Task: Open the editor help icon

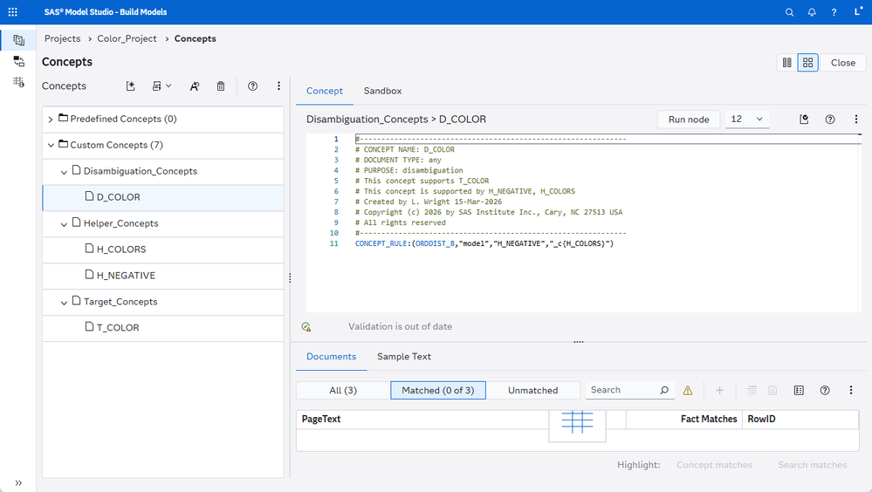Action: [830, 119]
